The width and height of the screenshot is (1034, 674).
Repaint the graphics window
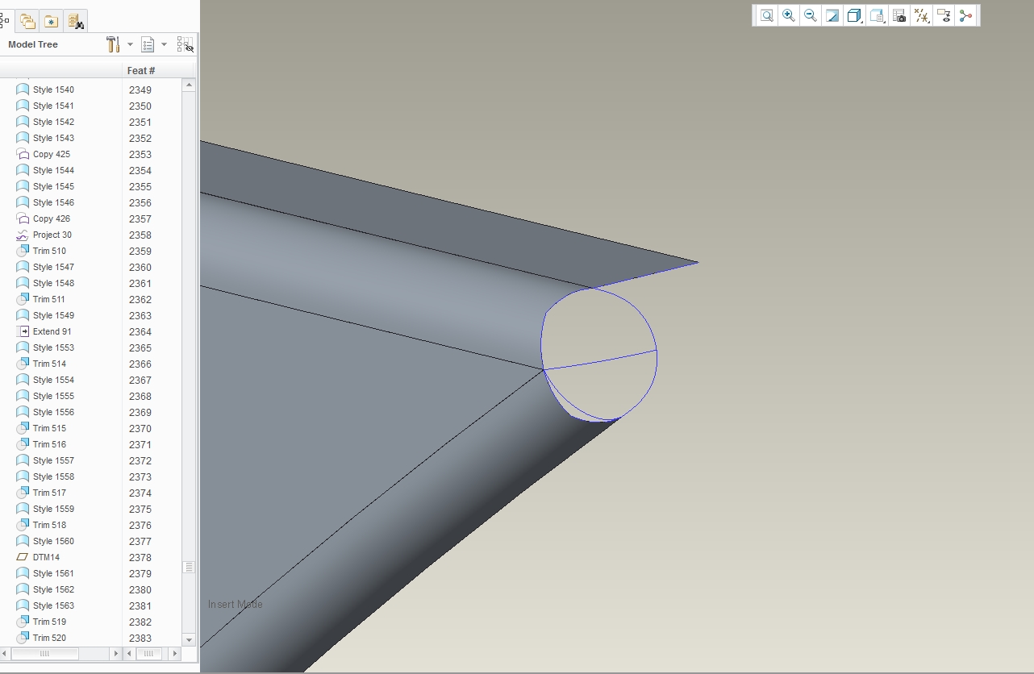832,15
